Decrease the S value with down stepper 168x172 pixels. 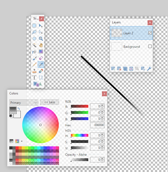pyautogui.click(x=102, y=143)
